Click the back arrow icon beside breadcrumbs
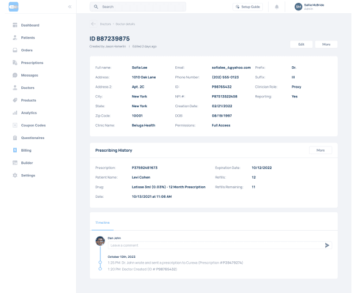 click(x=93, y=24)
